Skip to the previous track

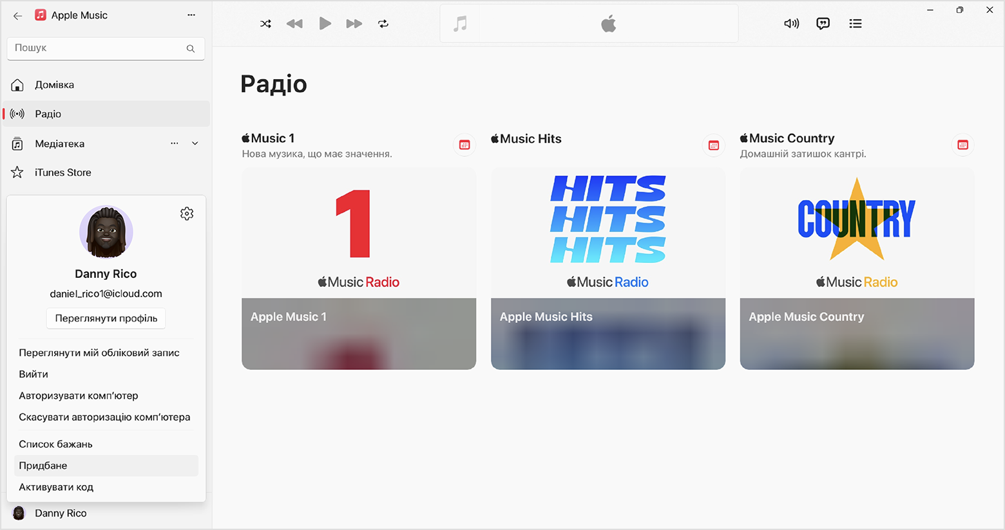pos(294,24)
